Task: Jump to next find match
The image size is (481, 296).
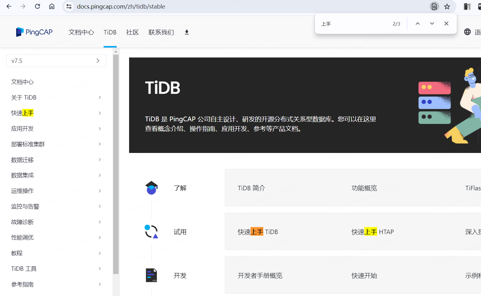Action: click(x=432, y=24)
